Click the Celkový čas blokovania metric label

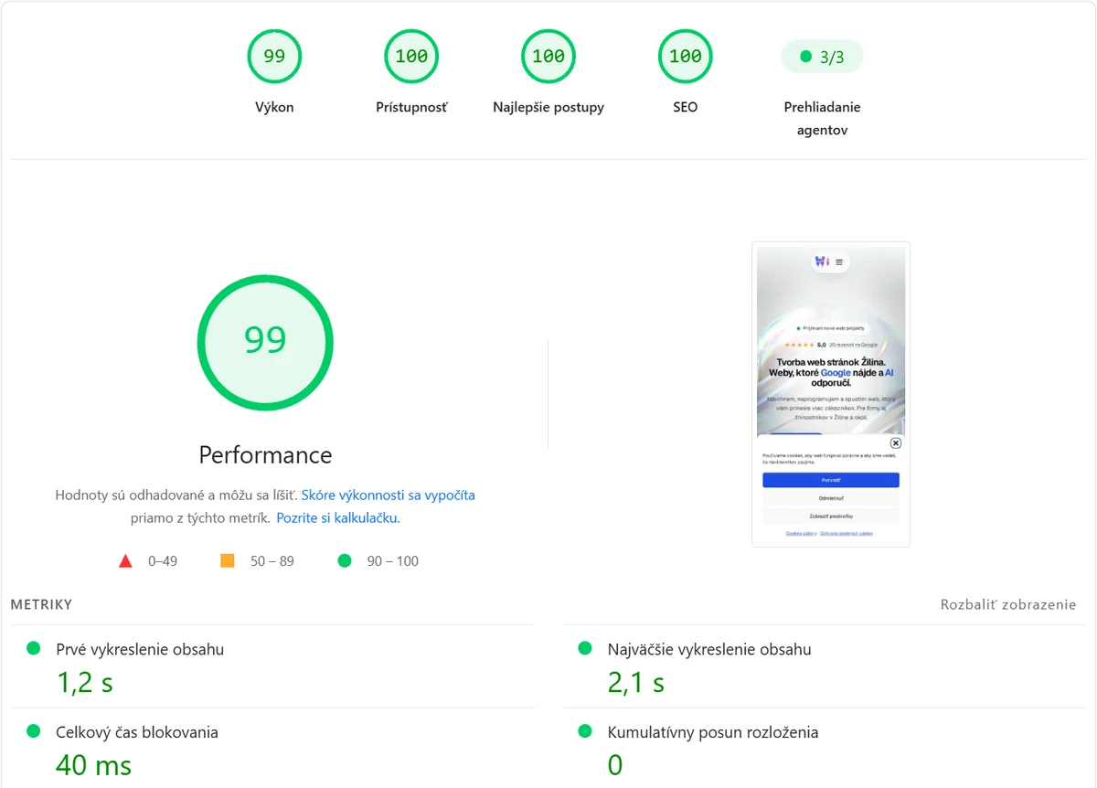coord(137,732)
